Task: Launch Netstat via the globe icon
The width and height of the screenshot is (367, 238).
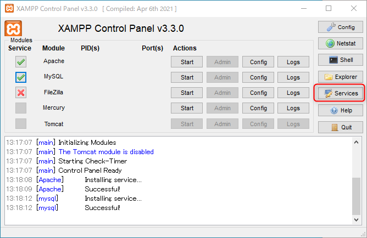Action: tap(340, 43)
